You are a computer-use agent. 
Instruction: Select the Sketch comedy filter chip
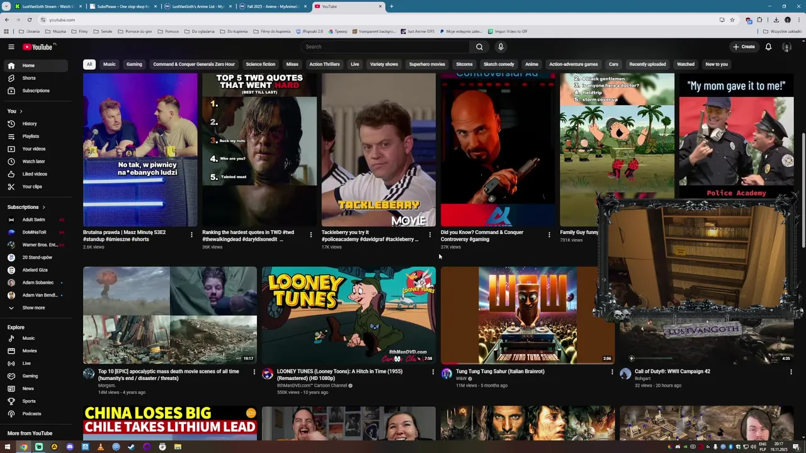tap(499, 64)
